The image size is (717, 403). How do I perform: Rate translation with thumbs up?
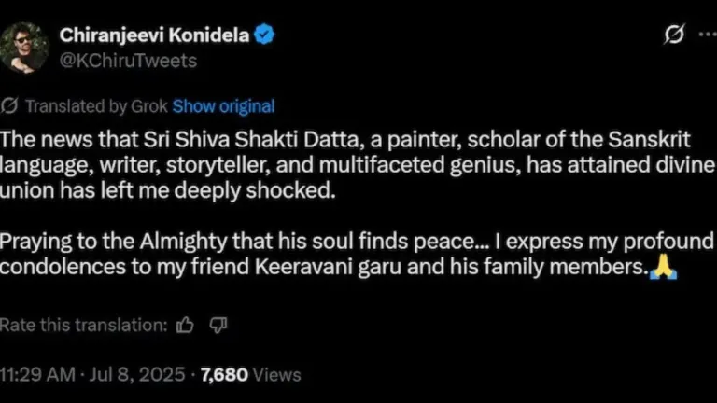pos(185,325)
